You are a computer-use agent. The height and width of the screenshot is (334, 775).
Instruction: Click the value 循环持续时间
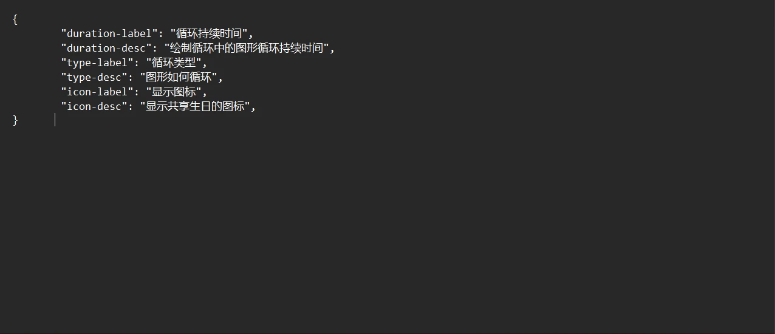pyautogui.click(x=209, y=34)
